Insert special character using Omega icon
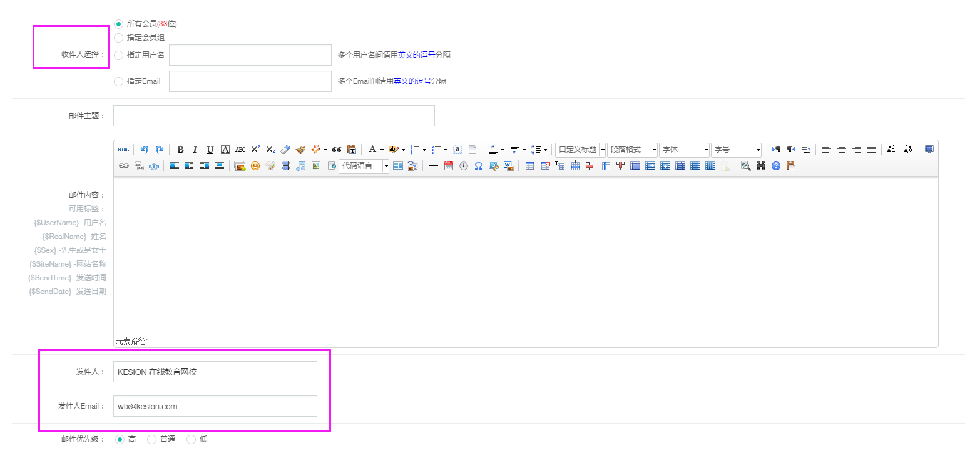This screenshot has height=458, width=965. [478, 166]
